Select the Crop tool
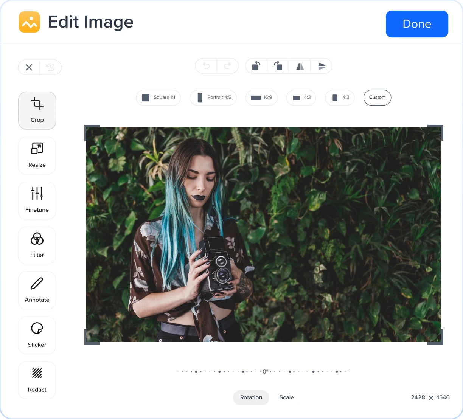The width and height of the screenshot is (463, 419). click(x=37, y=110)
